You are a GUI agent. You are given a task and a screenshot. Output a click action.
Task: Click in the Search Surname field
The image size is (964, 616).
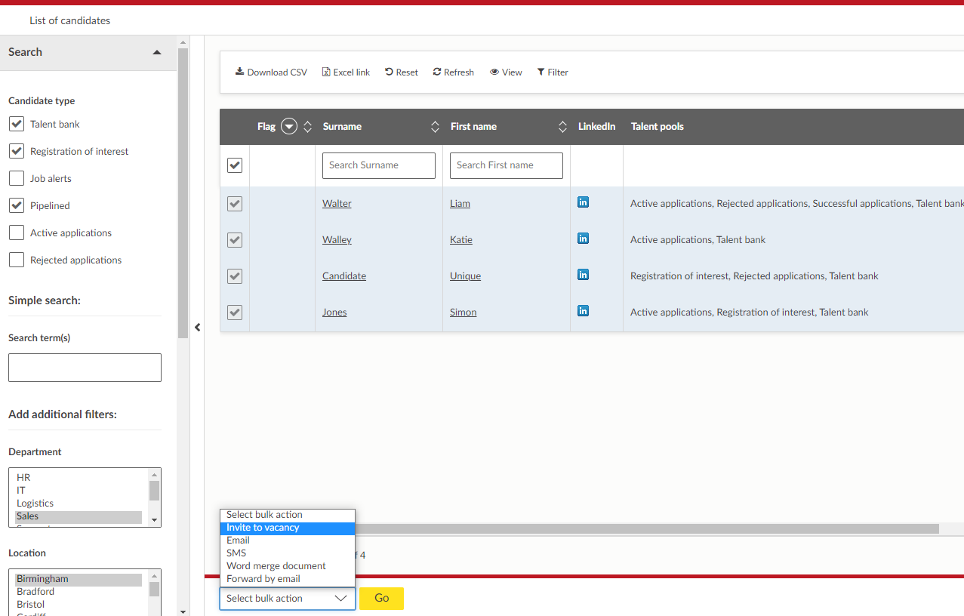pyautogui.click(x=378, y=165)
